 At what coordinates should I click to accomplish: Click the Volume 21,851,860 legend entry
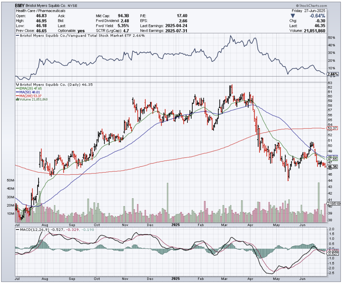(x=32, y=99)
